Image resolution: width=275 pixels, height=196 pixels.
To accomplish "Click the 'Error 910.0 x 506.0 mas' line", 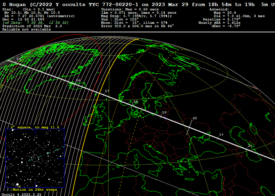I will tap(138, 26).
